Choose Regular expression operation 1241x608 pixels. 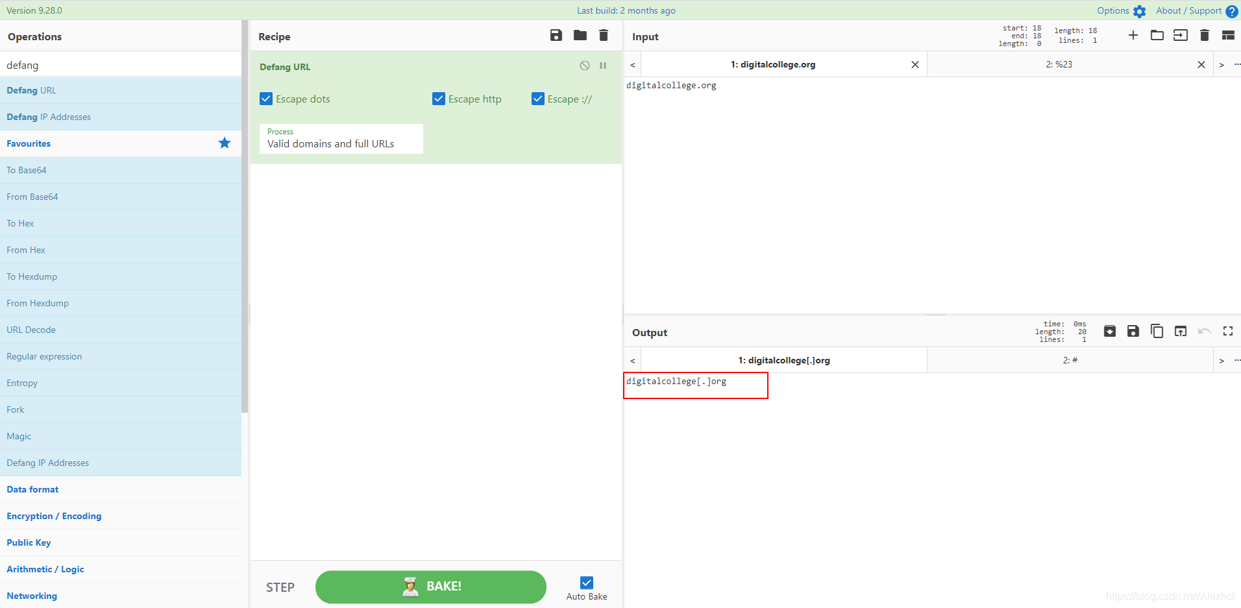(x=121, y=356)
